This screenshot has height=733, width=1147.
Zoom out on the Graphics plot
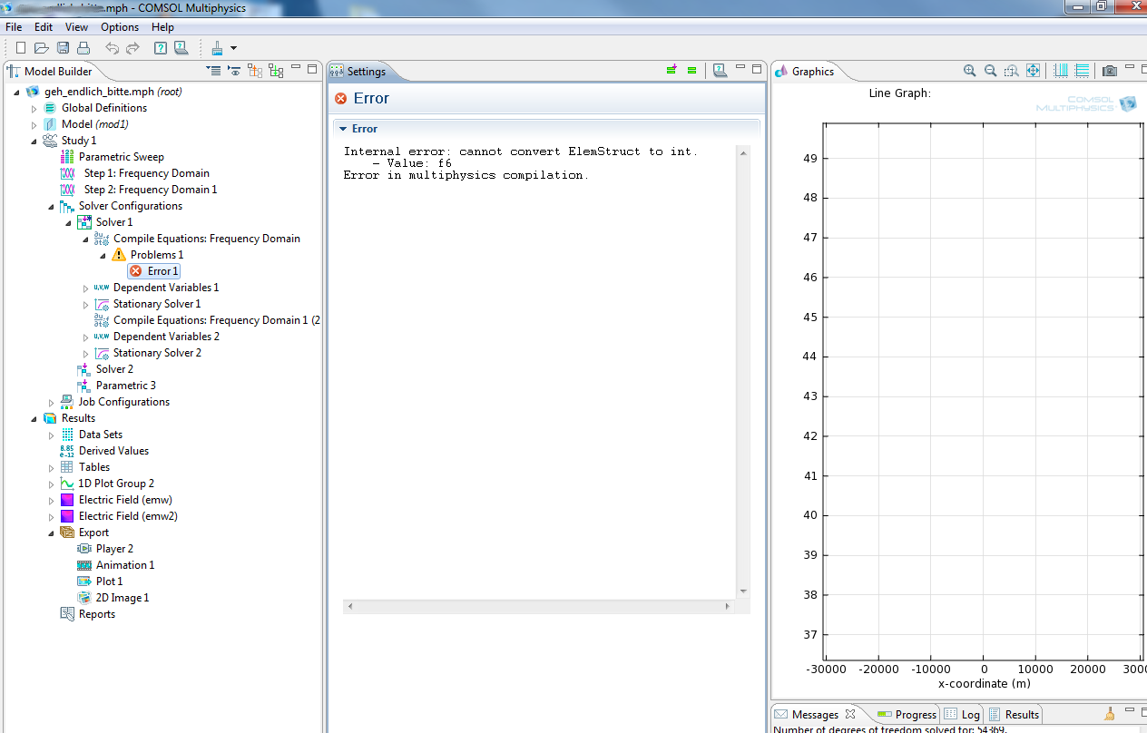click(991, 70)
